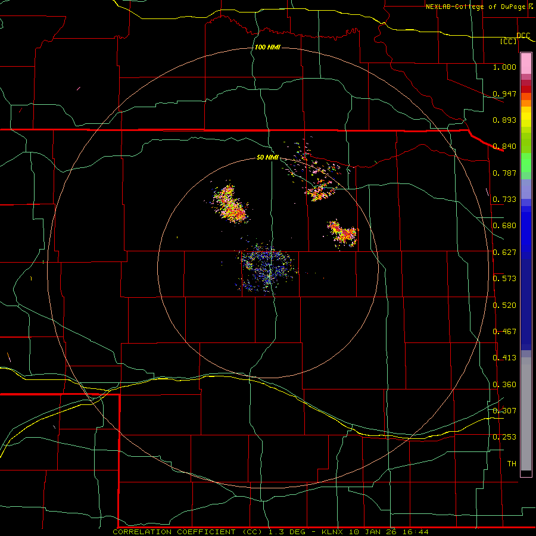536x536 pixels.
Task: Select the 0.413 scale value
Action: (504, 357)
